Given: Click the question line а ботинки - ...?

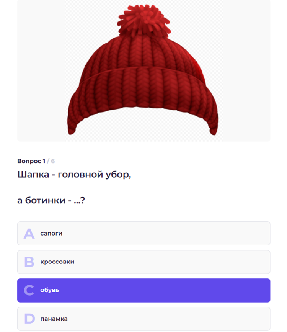Looking at the screenshot, I should (x=51, y=200).
